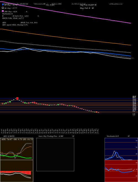Click the magenta 200 Day legend swatch
138x182 pixels.
3,11
